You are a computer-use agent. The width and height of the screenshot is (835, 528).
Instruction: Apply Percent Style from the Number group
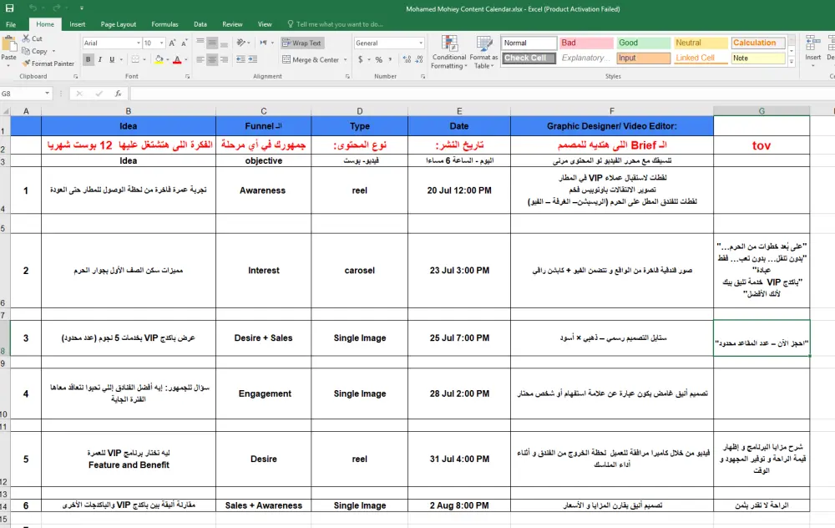pos(378,59)
